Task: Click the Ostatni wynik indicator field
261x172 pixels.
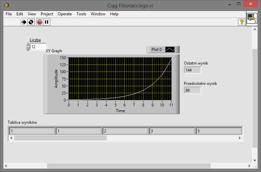Action: pyautogui.click(x=193, y=70)
